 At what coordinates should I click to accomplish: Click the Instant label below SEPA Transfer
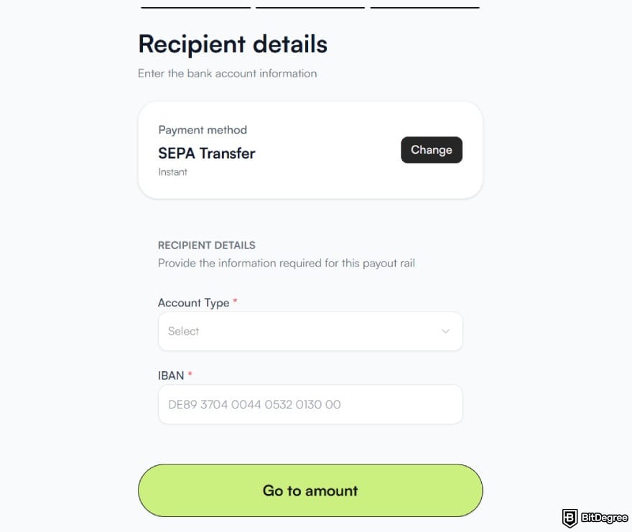tap(172, 172)
